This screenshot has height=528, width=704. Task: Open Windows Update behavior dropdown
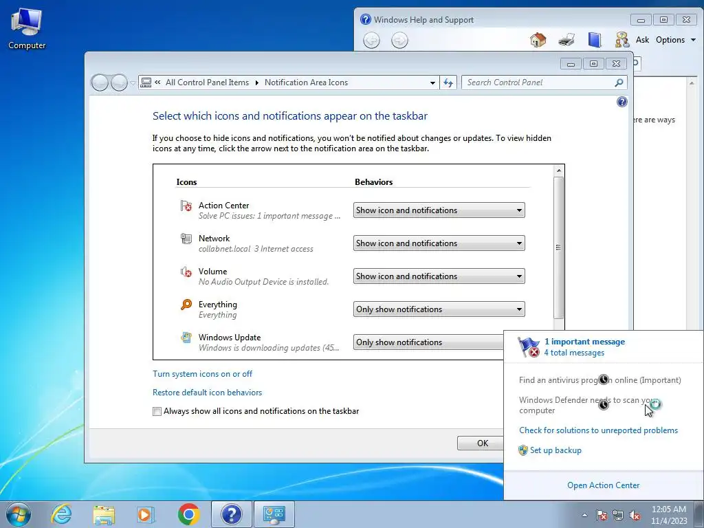(428, 342)
